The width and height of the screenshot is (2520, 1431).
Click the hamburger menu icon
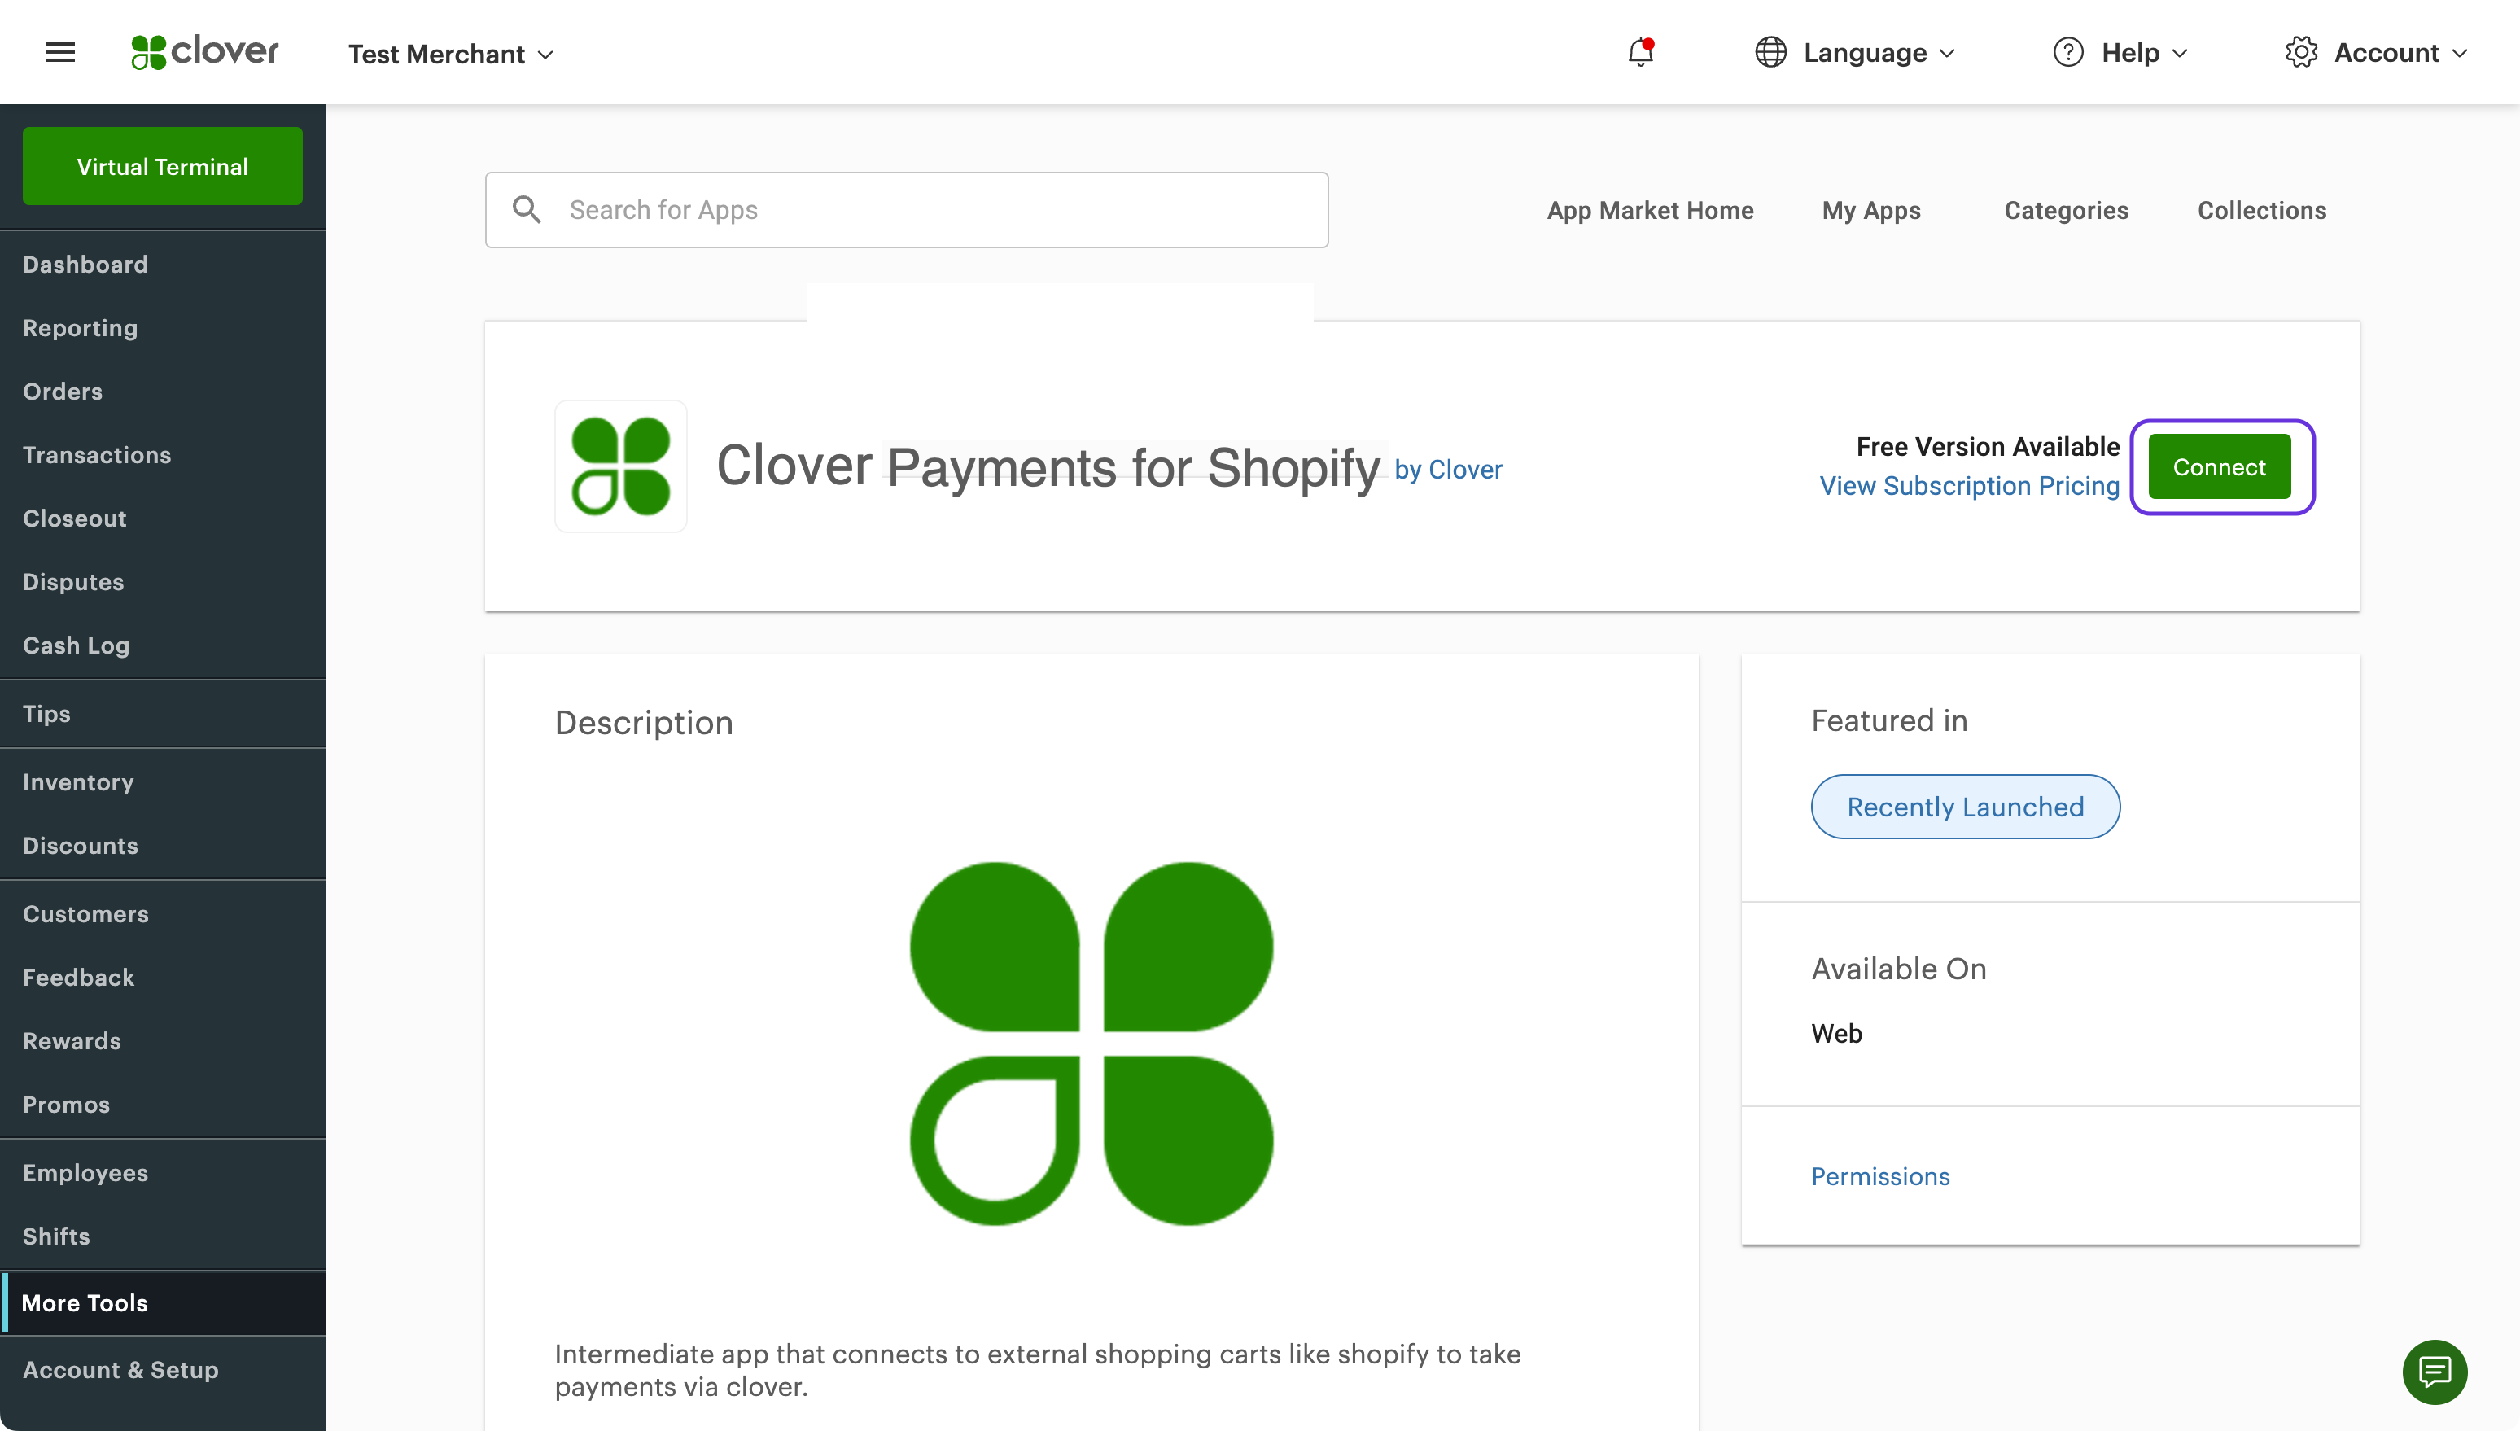pyautogui.click(x=60, y=52)
